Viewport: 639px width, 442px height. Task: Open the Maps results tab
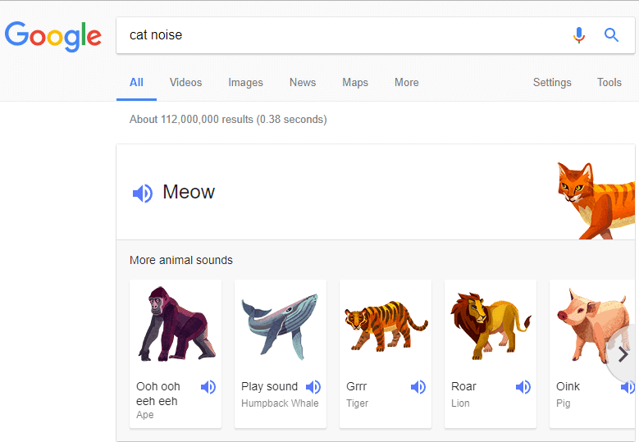[355, 82]
